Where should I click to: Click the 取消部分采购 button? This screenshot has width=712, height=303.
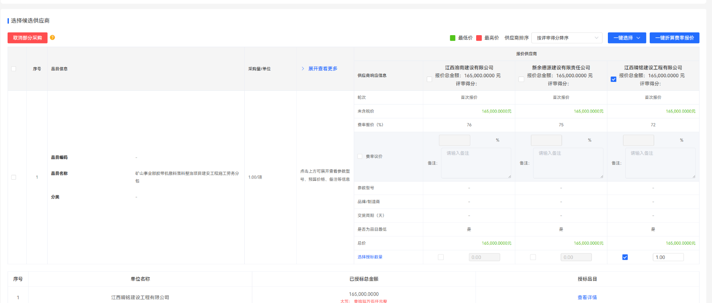coord(28,38)
